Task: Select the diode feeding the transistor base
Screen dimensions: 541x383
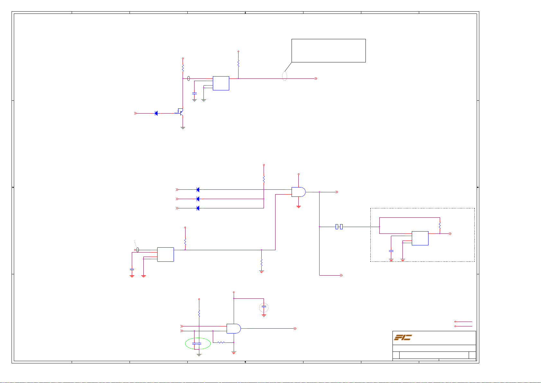Action: click(x=156, y=113)
